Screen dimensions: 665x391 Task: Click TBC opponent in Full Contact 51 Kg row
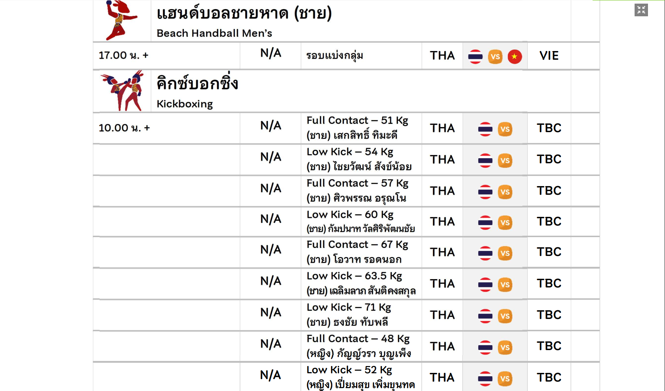549,128
